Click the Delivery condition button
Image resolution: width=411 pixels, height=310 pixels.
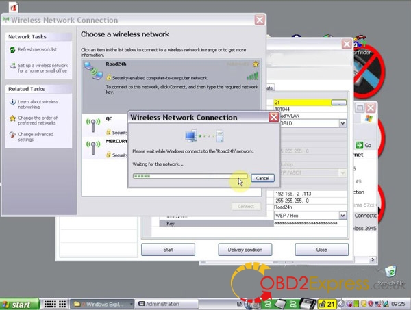coord(245,250)
